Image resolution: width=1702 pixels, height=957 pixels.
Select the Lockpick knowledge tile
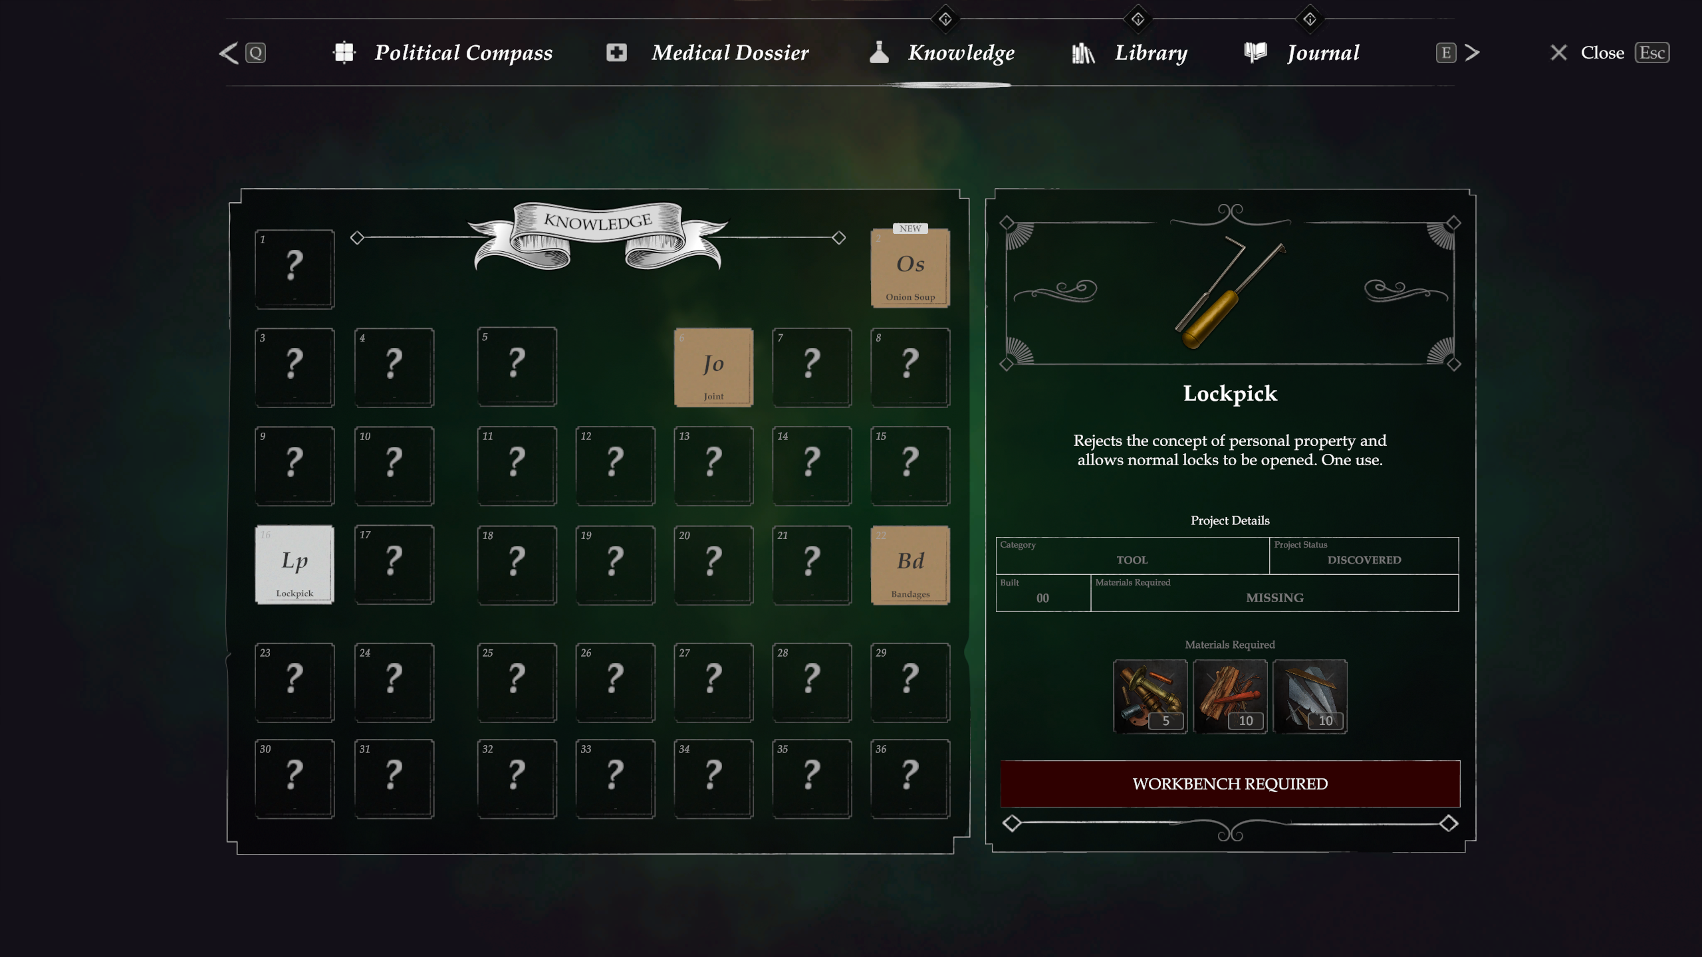pos(295,564)
